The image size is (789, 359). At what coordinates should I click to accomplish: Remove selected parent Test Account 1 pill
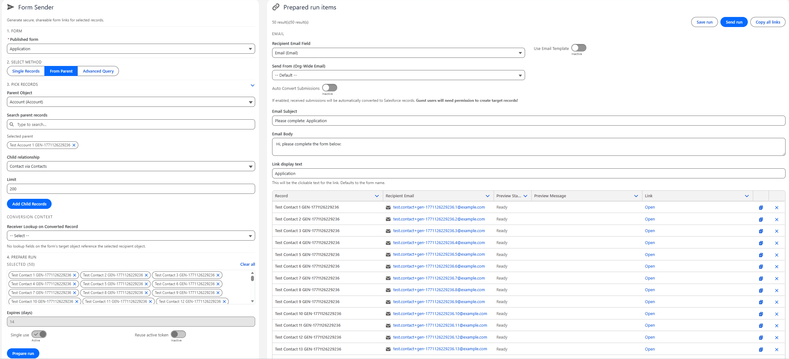(x=74, y=145)
